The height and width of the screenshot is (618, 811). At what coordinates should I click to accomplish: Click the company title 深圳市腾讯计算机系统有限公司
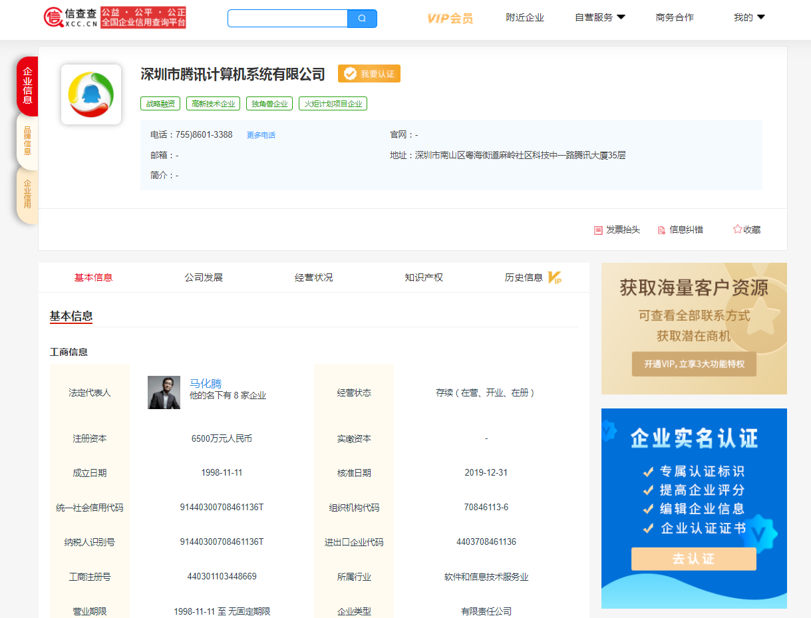(x=233, y=74)
